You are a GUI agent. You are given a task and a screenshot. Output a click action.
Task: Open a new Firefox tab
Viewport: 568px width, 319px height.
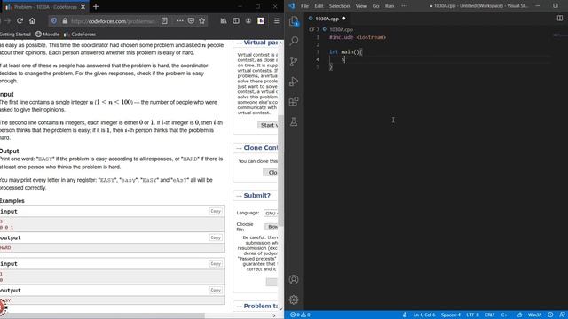tap(96, 6)
